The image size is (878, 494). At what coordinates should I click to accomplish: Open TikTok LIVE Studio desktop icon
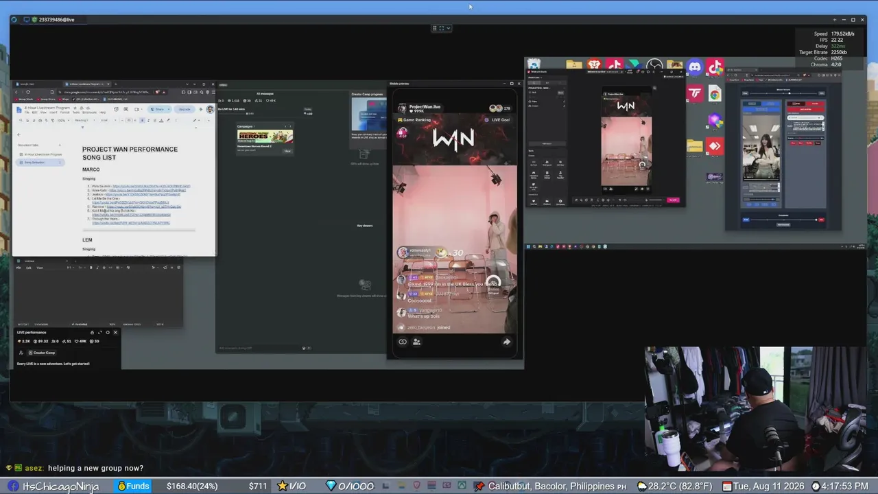click(715, 67)
